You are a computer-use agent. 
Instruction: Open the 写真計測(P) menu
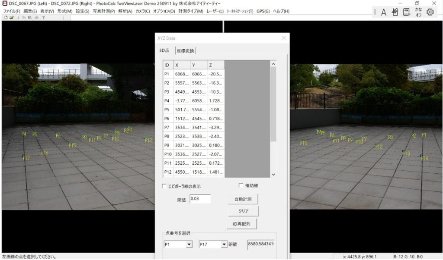pyautogui.click(x=104, y=11)
